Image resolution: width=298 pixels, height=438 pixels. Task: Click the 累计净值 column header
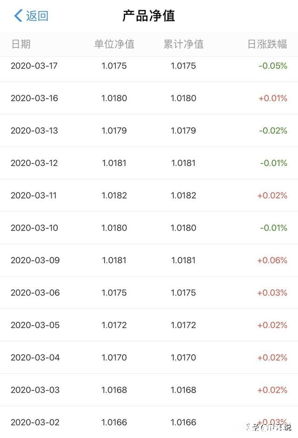[183, 44]
